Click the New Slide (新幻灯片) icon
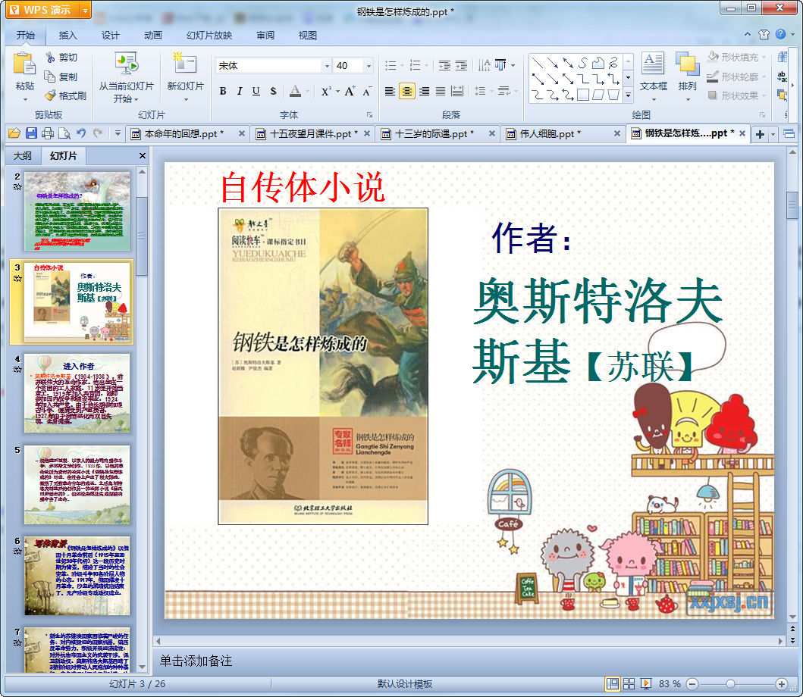This screenshot has width=803, height=697. (x=185, y=64)
